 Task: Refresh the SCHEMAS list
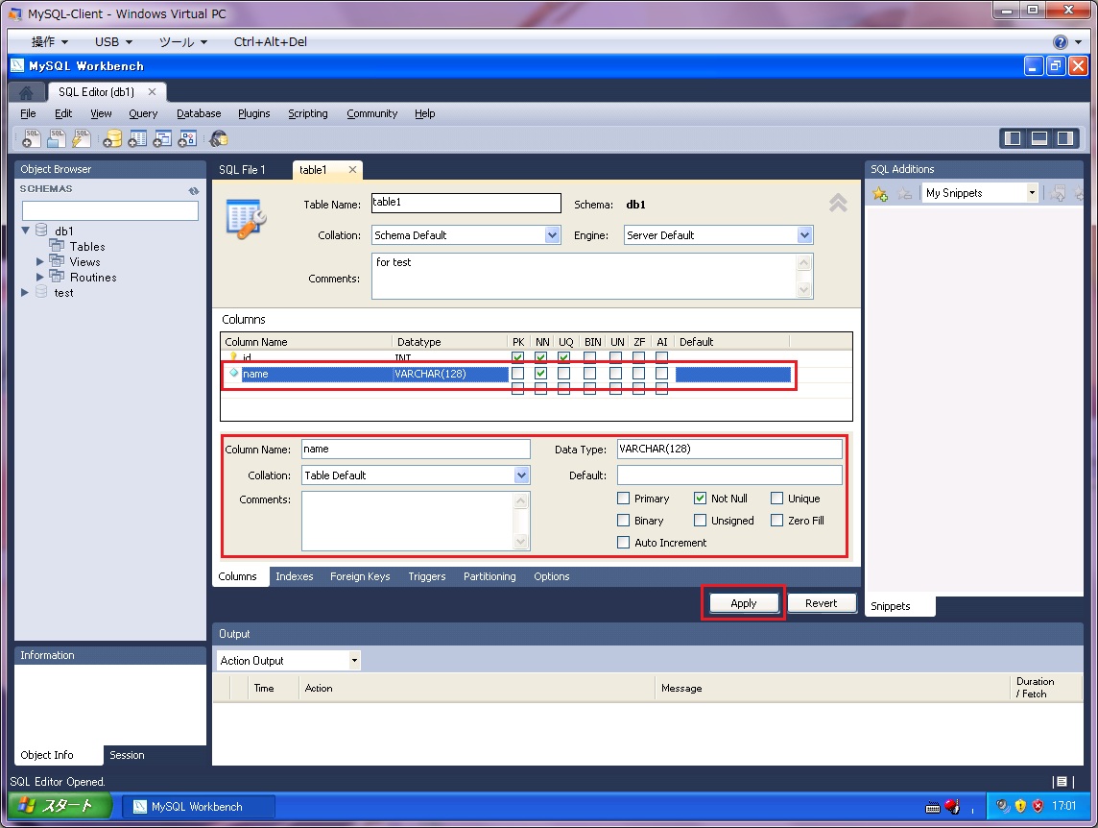193,191
